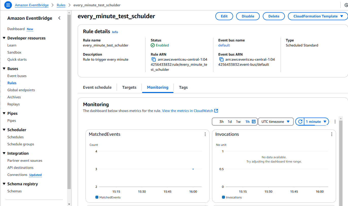
Task: Copy the Rule ARN
Action: pyautogui.click(x=153, y=59)
